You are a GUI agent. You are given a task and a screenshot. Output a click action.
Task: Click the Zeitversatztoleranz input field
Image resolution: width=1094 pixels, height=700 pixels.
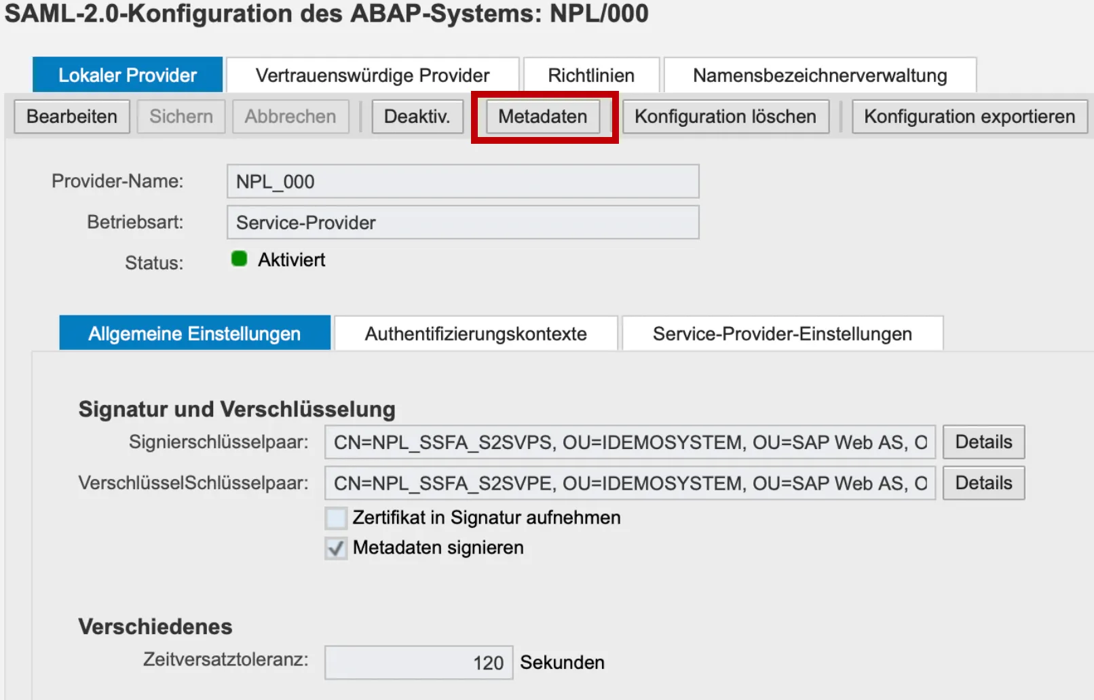click(418, 663)
